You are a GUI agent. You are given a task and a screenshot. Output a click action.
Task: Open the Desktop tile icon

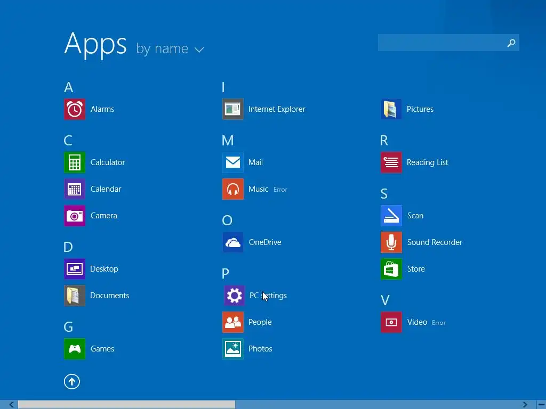click(75, 269)
